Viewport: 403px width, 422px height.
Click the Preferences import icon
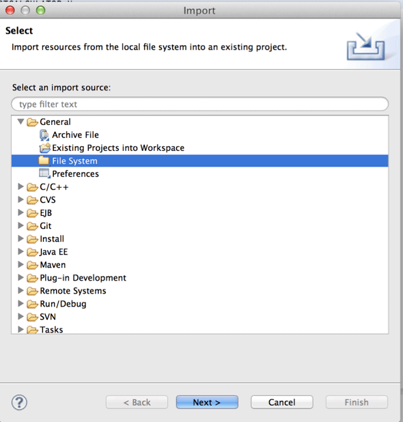(x=44, y=173)
